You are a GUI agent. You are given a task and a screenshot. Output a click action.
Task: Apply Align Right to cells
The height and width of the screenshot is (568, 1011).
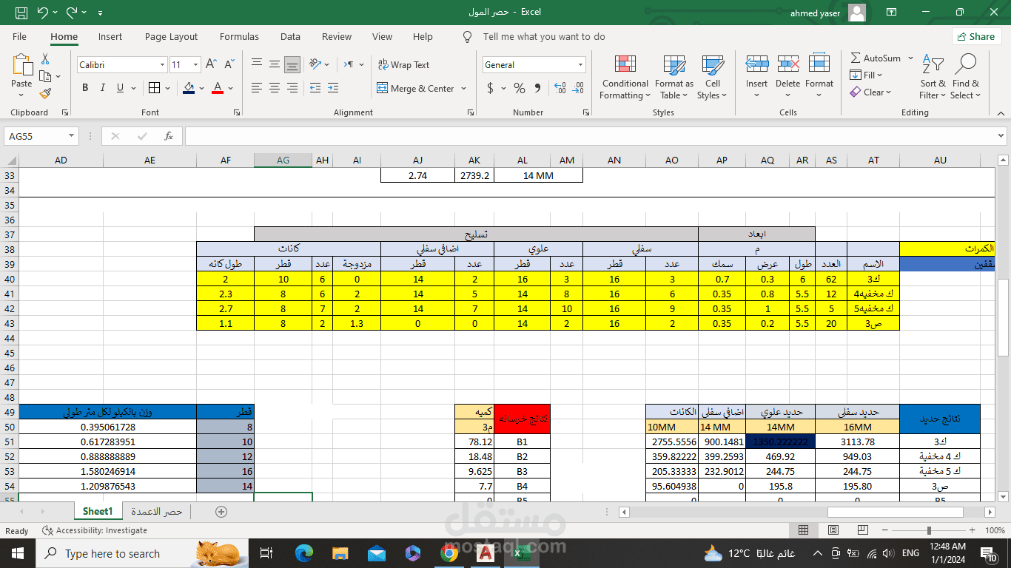pyautogui.click(x=292, y=88)
